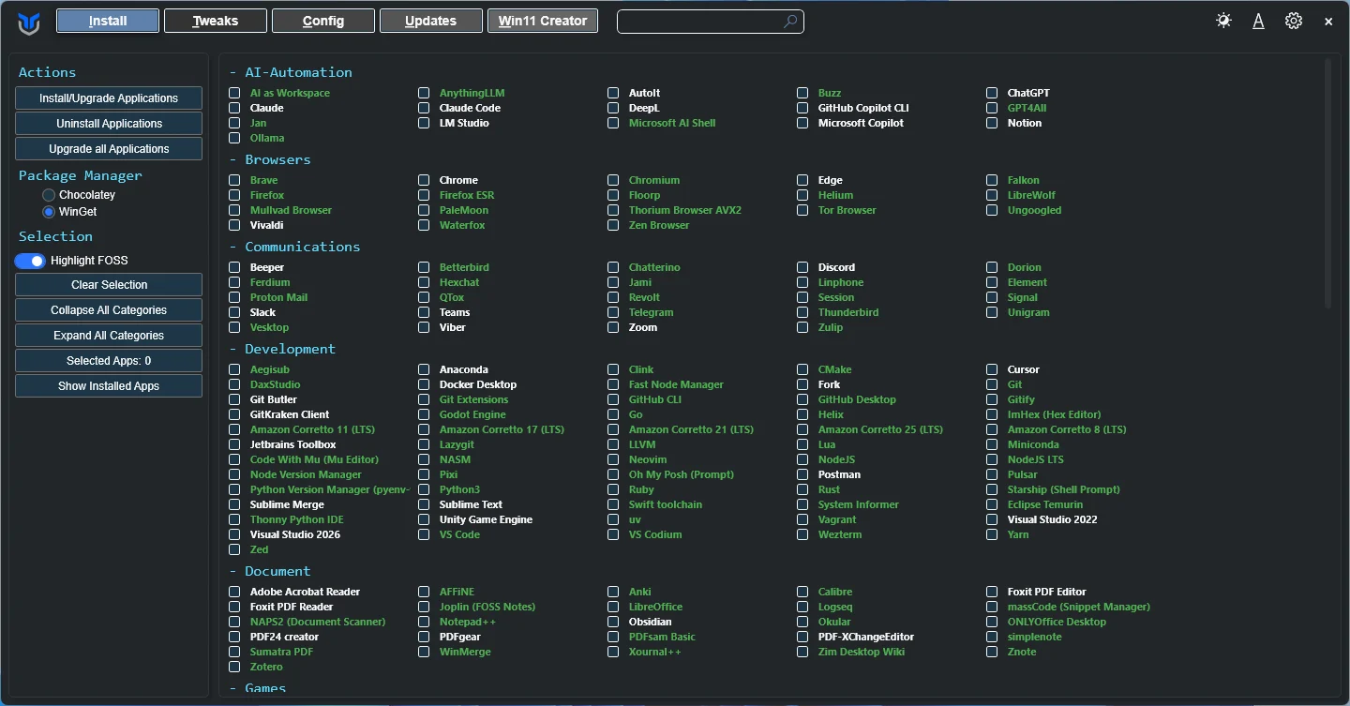Image resolution: width=1350 pixels, height=706 pixels.
Task: Tick the Firefox checkbox
Action: [234, 195]
